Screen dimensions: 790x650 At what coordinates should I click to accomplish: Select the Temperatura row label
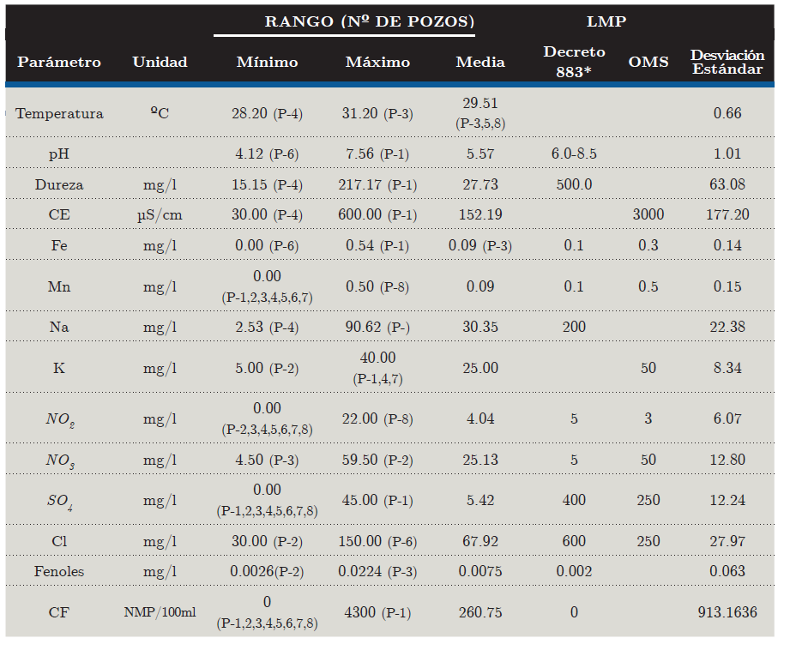point(59,113)
